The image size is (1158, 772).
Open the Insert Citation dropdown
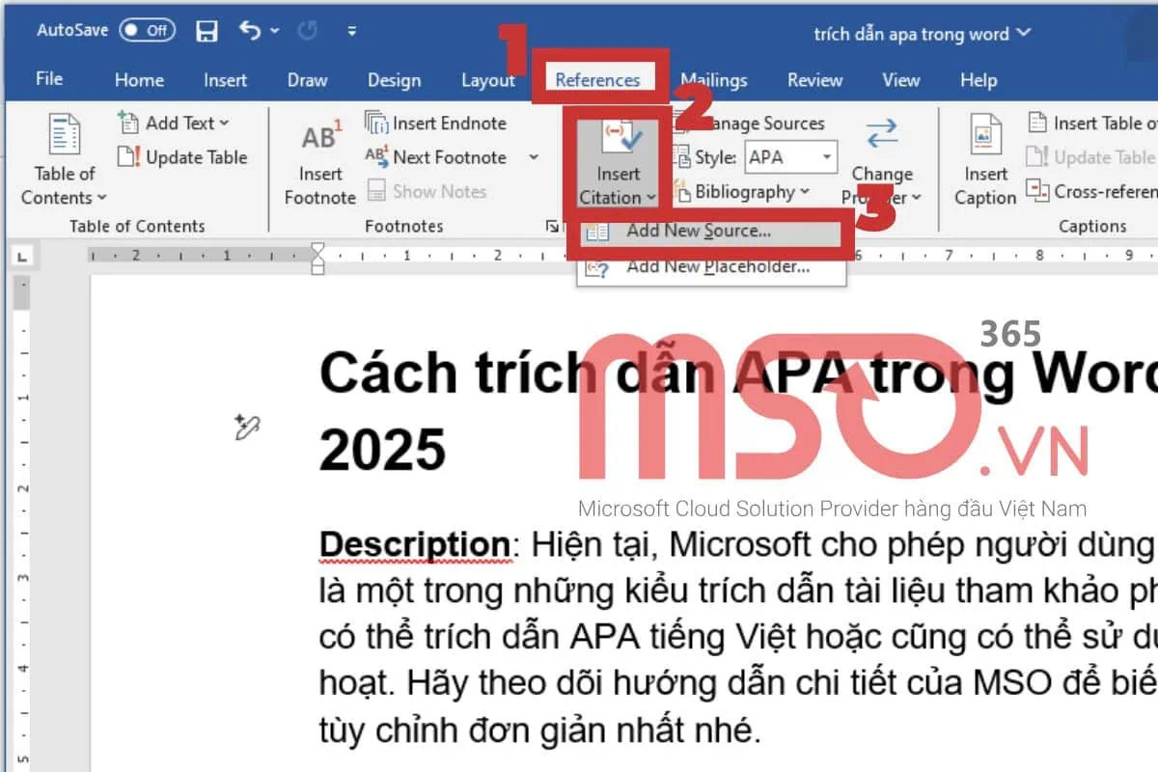(x=618, y=197)
